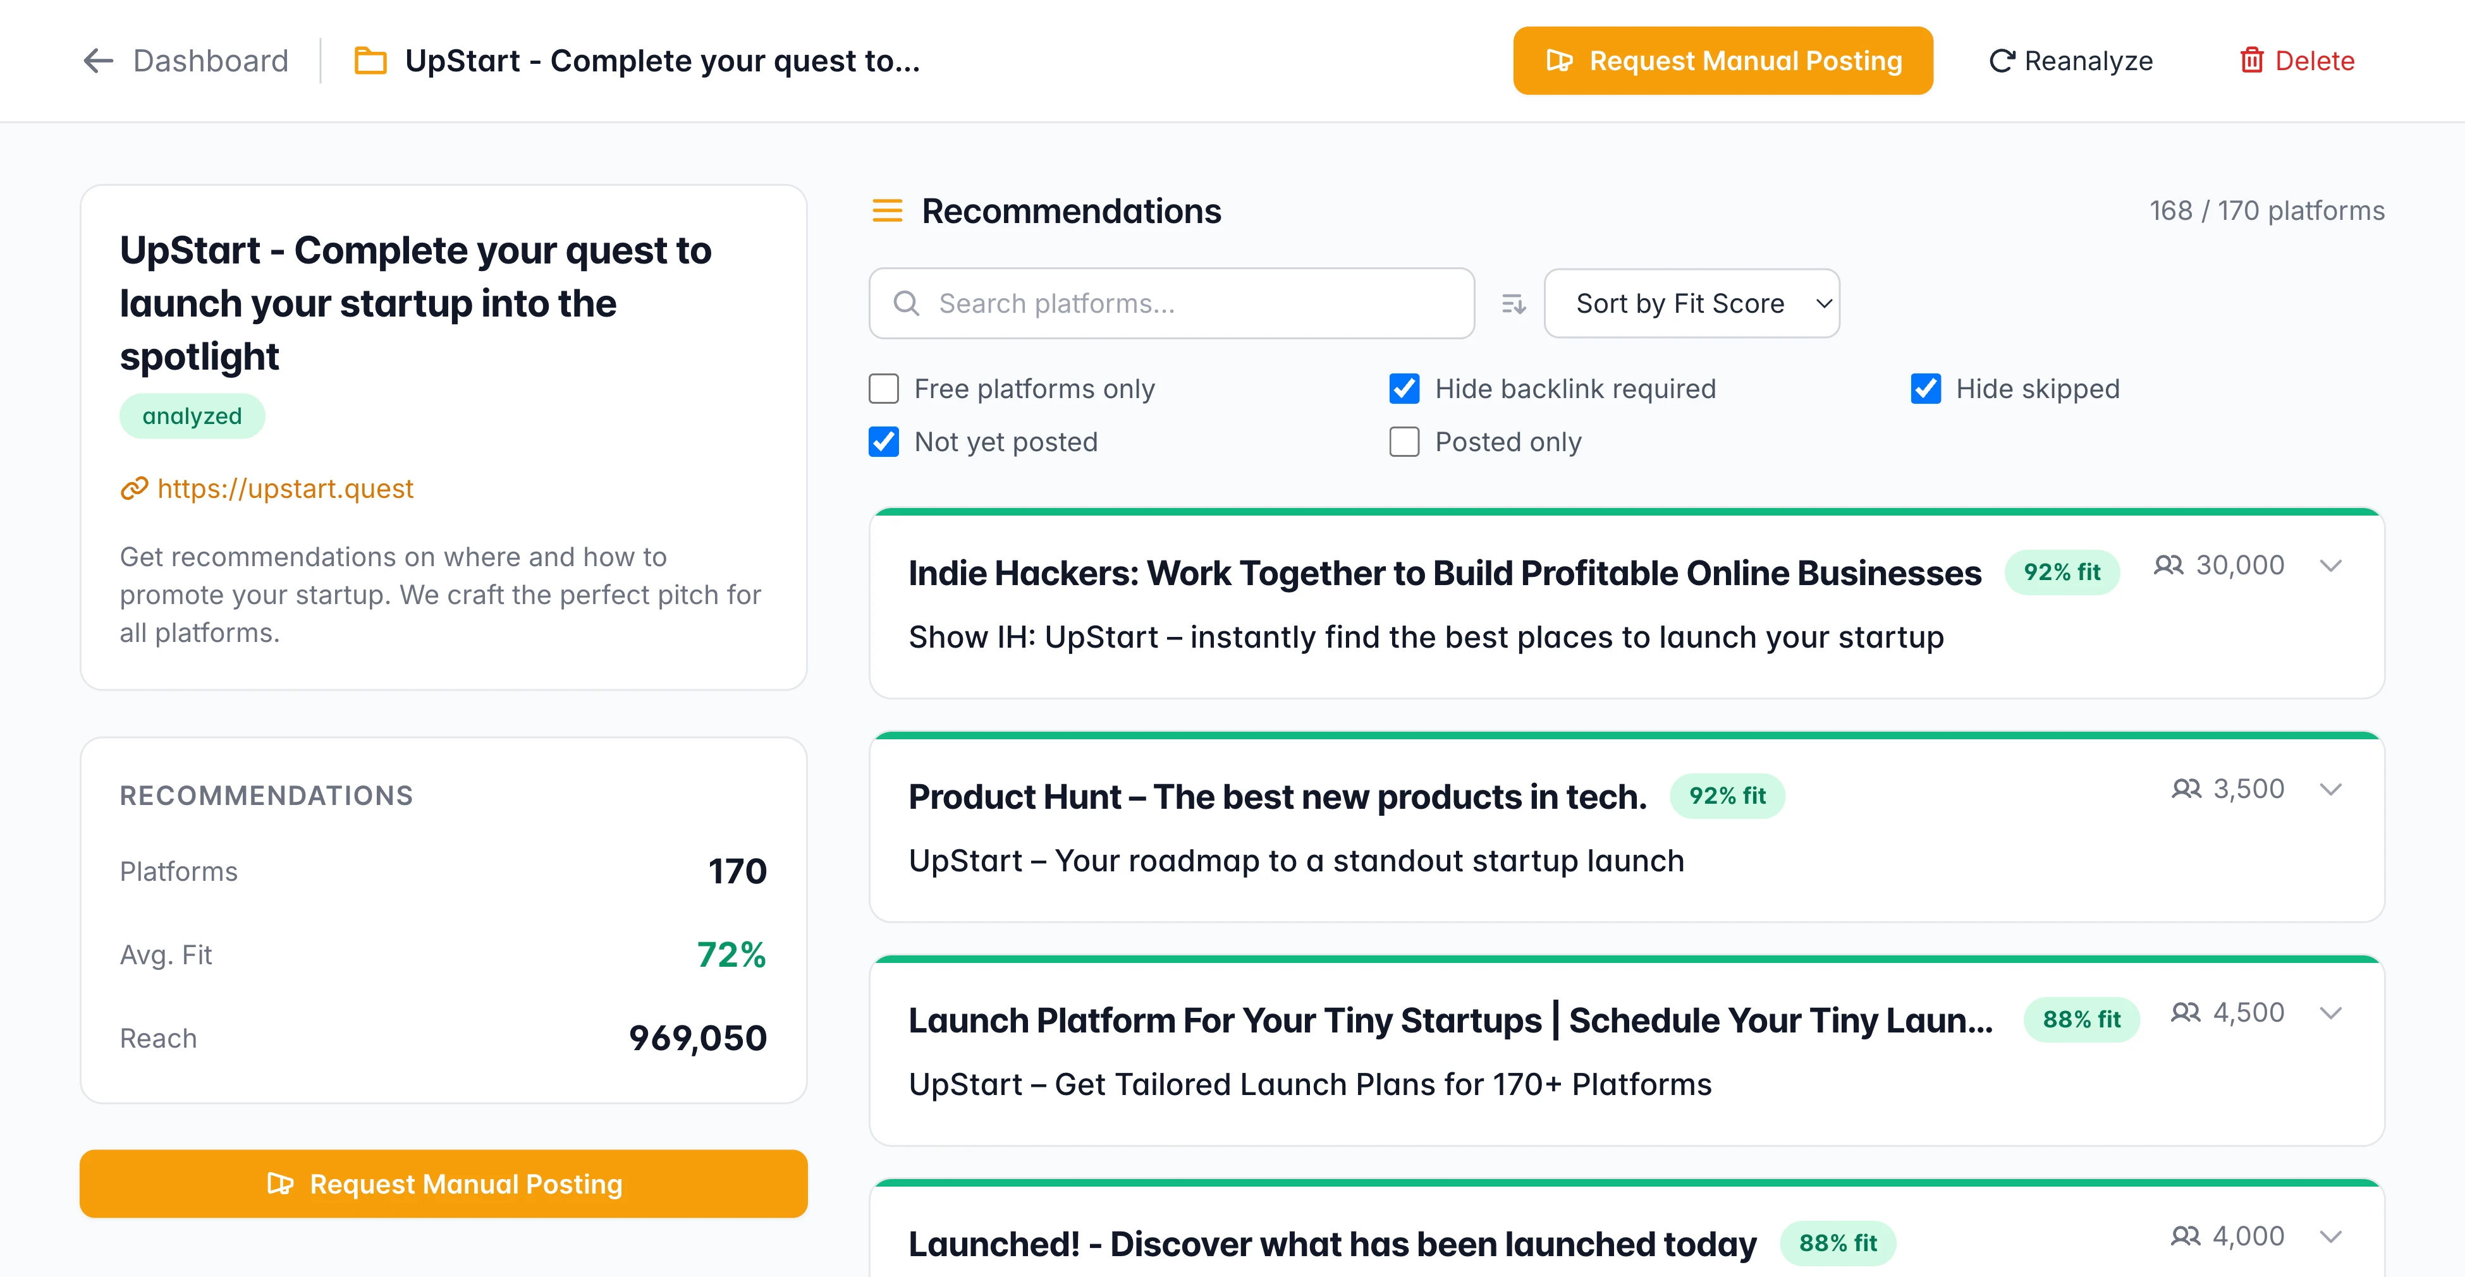2465x1277 pixels.
Task: Enable Free platforms only checkbox
Action: click(x=883, y=389)
